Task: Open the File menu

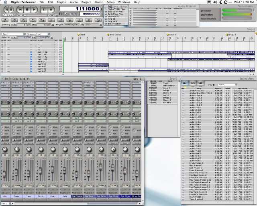Action: pos(42,2)
